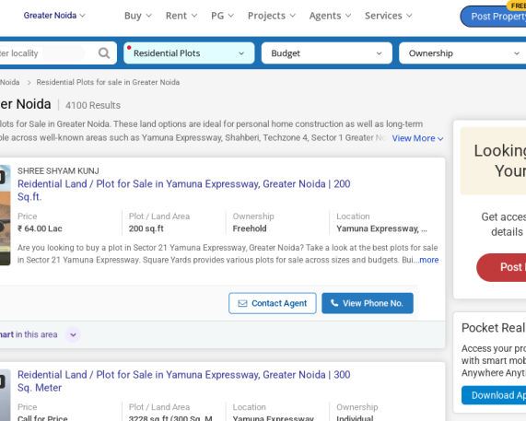Viewport: 526px width, 421px height.
Task: Open the Buy menu
Action: [x=138, y=16]
